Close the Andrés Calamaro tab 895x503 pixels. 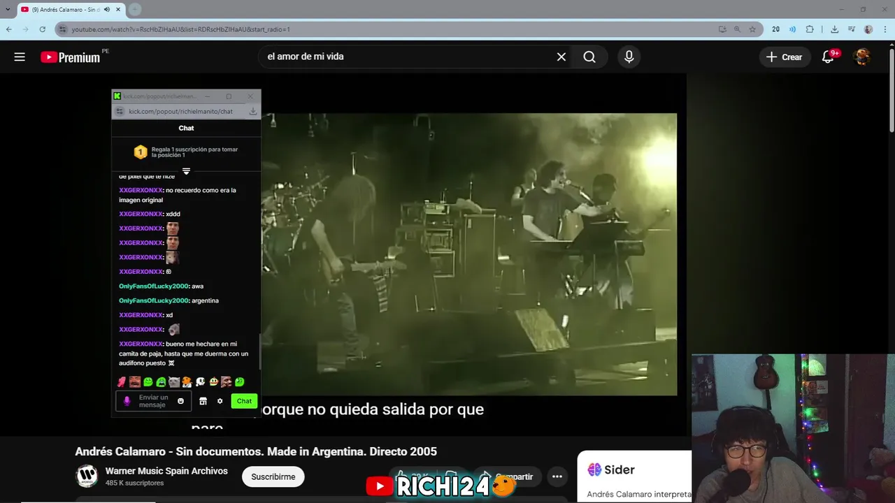pyautogui.click(x=117, y=10)
